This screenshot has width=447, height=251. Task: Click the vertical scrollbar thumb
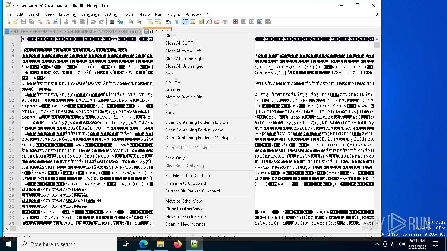tap(377, 45)
